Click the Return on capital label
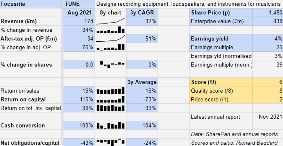Viewport: 283px width, 146px height. tap(23, 99)
